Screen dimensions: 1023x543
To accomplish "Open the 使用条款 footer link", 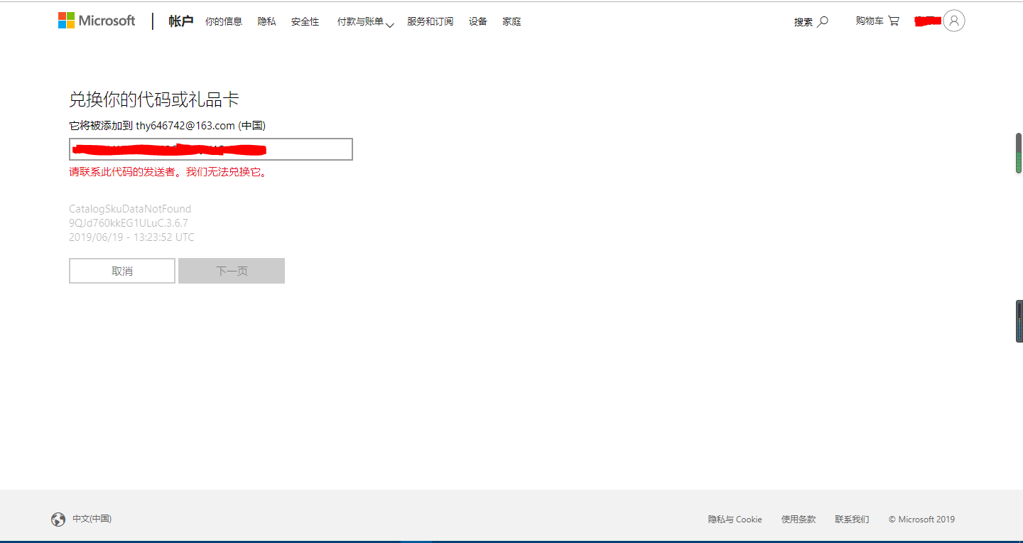I will click(x=799, y=520).
